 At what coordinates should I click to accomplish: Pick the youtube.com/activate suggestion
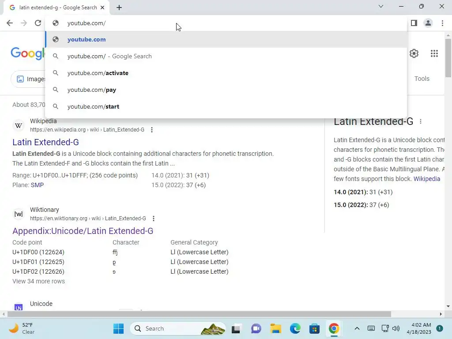[226, 73]
